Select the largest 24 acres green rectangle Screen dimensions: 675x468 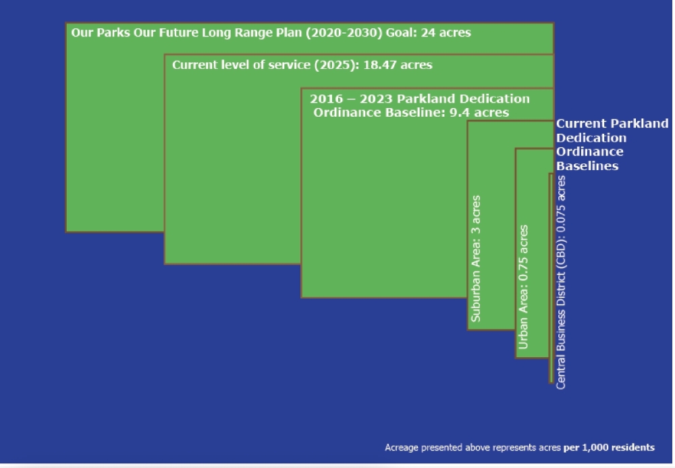[115, 135]
